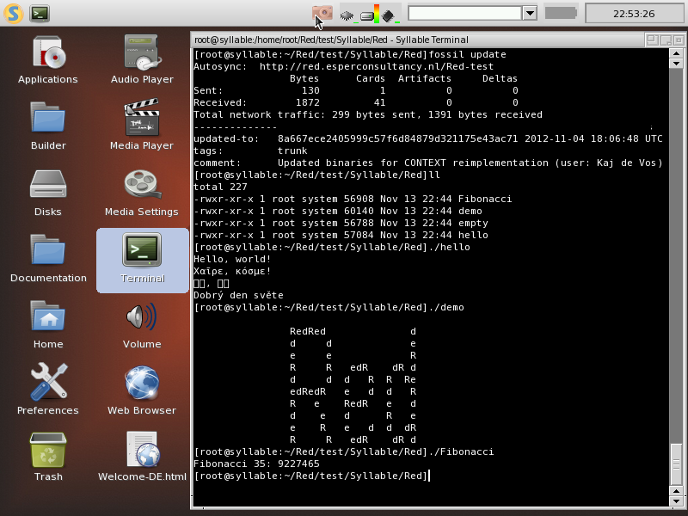The width and height of the screenshot is (688, 516).
Task: Expand the dropdown arrow in the top panel
Action: point(530,13)
